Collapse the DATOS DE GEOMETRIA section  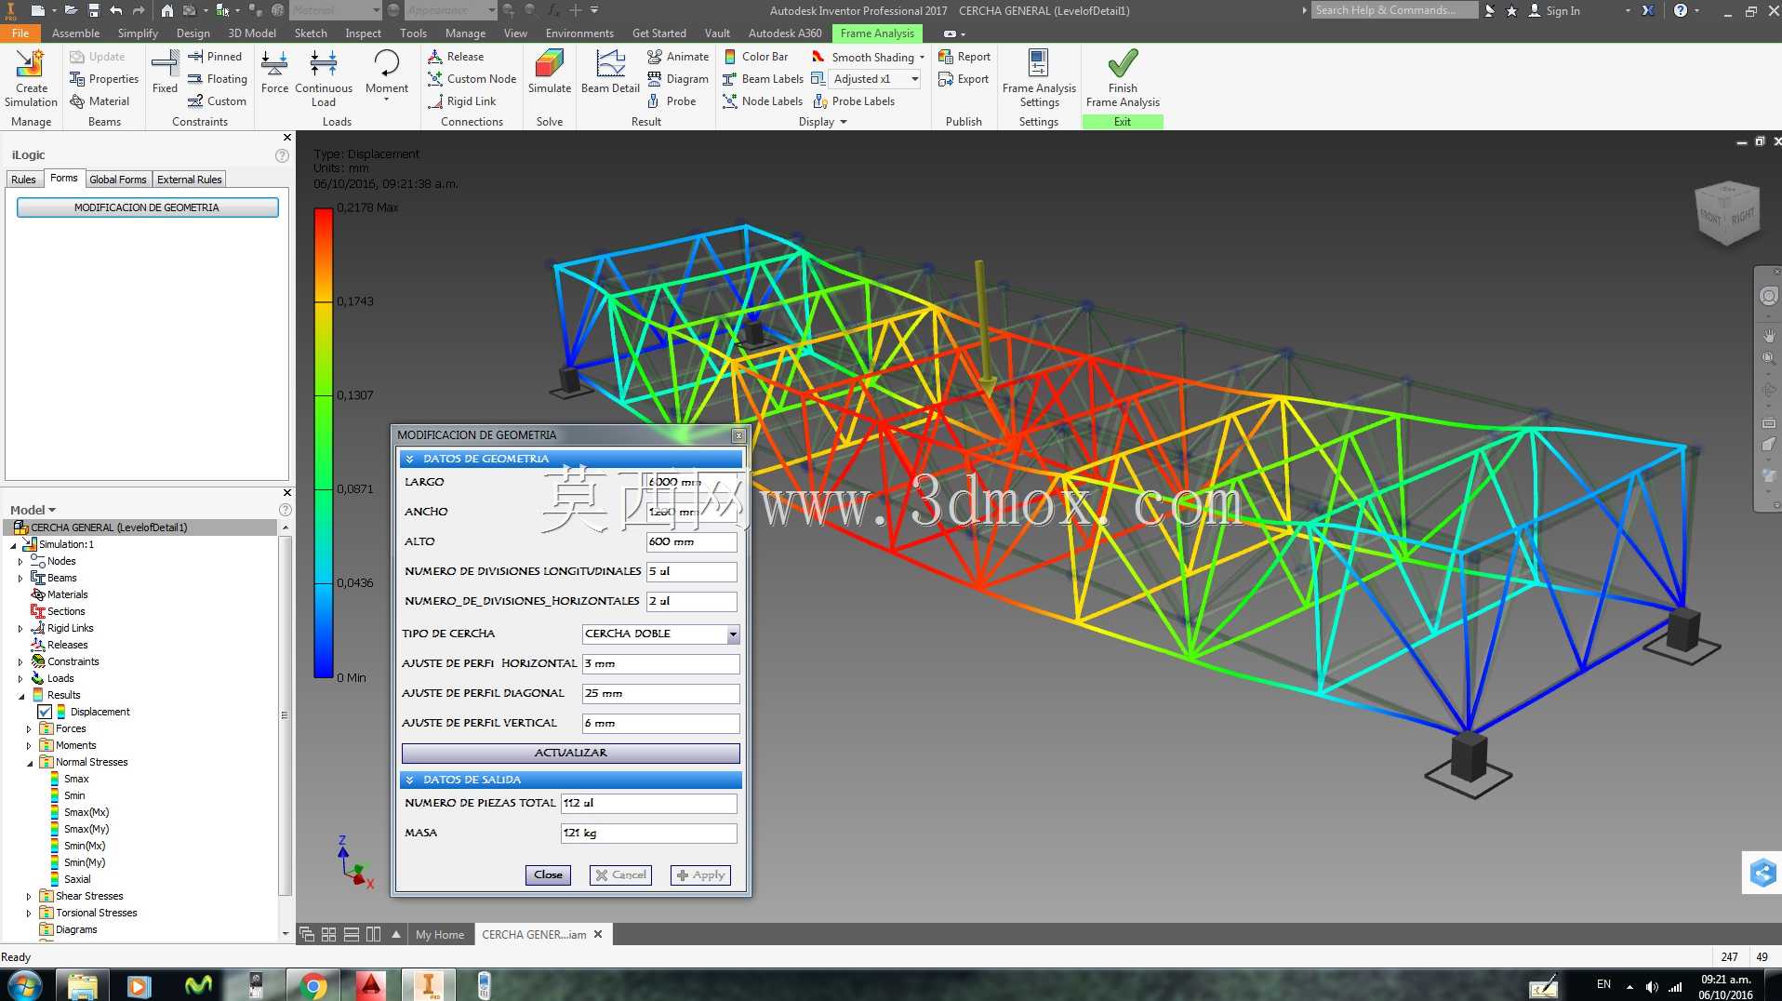click(x=410, y=459)
